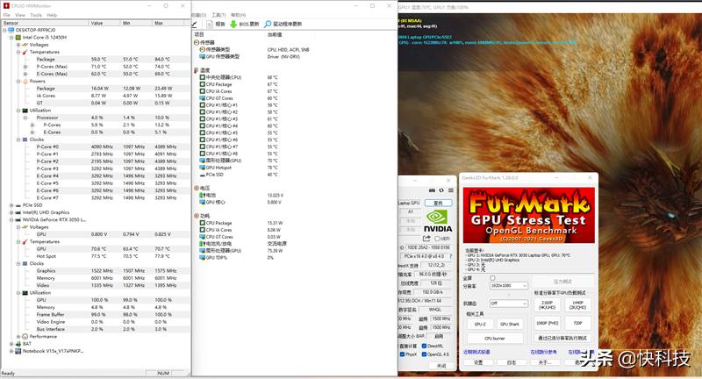Click the Powers flame icon in HWMonitor
Viewport: 702px width, 379px height.
click(25, 81)
